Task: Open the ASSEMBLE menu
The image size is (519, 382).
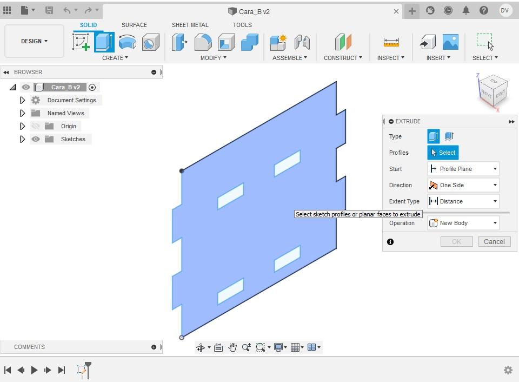Action: [x=290, y=58]
